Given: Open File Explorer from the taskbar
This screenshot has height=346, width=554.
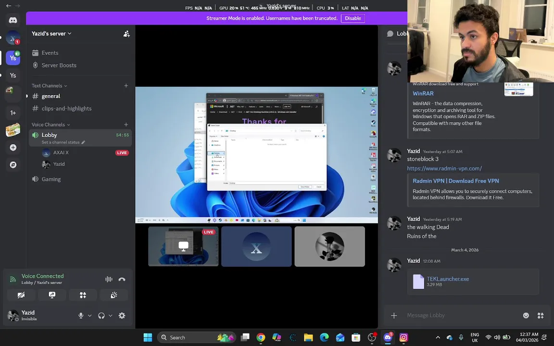Looking at the screenshot, I should coord(308,337).
